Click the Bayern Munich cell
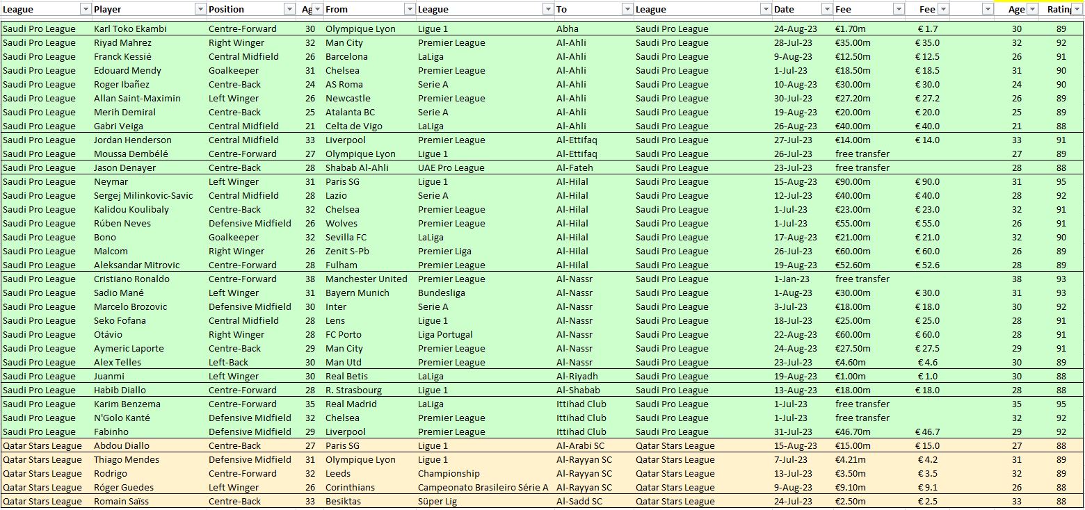This screenshot has height=510, width=1085. pyautogui.click(x=357, y=293)
